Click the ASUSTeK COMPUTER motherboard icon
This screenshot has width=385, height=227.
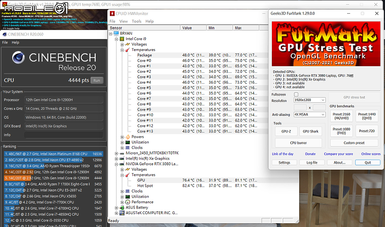[122, 213]
